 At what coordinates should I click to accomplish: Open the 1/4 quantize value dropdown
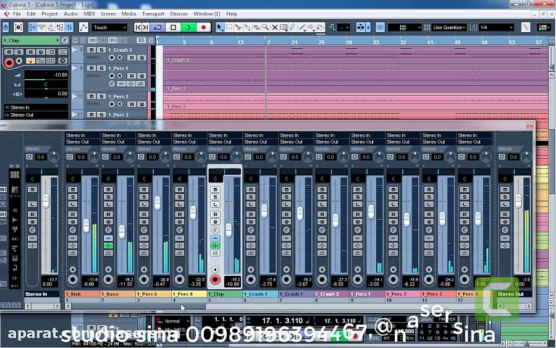click(x=496, y=27)
